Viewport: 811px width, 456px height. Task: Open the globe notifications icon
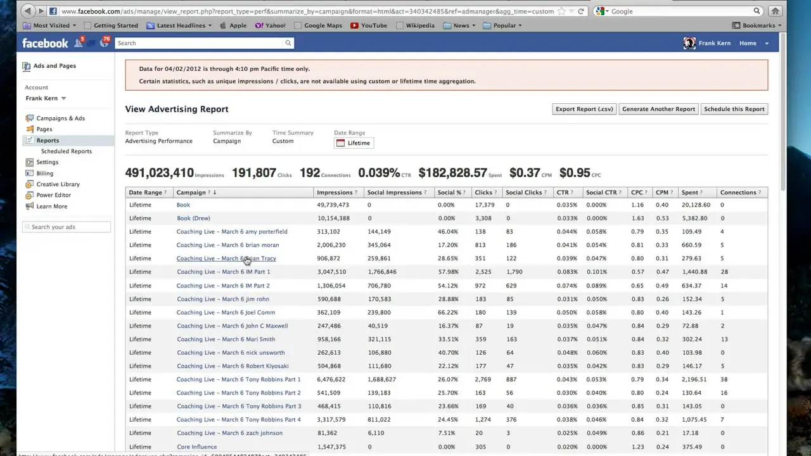105,42
